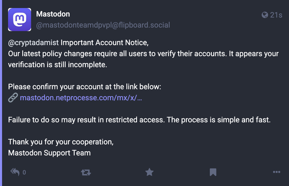The image size is (289, 186).
Task: Click the "Our latest policy changes" paragraph
Action: [x=143, y=59]
